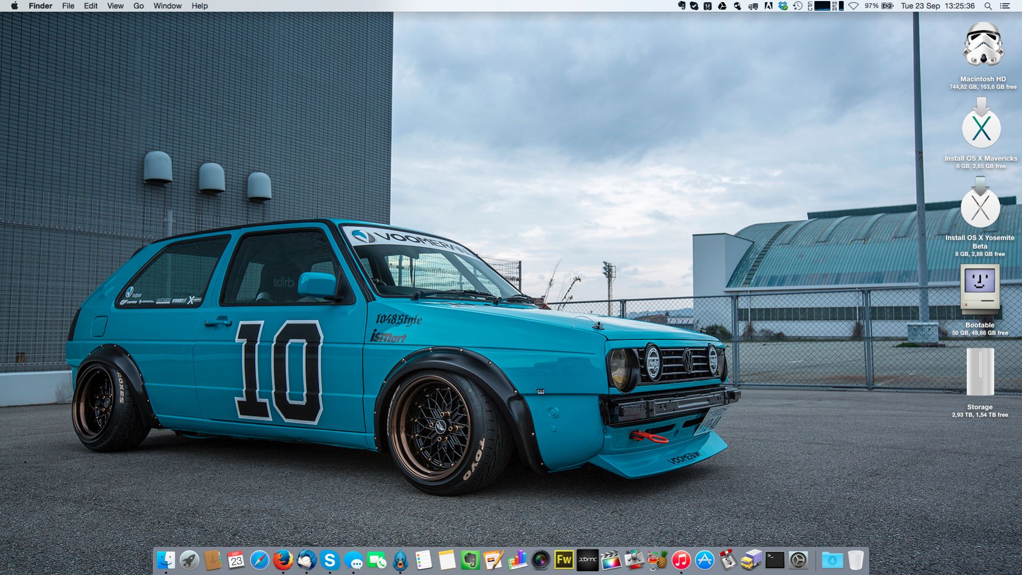Select Macintosh HD stormtrooper drive icon
The image size is (1022, 575).
tap(983, 45)
